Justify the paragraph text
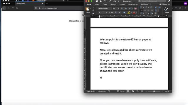Image resolution: width=188 pixels, height=105 pixels. tap(152, 10)
